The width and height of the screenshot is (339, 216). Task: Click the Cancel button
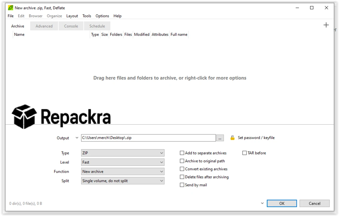(315, 203)
